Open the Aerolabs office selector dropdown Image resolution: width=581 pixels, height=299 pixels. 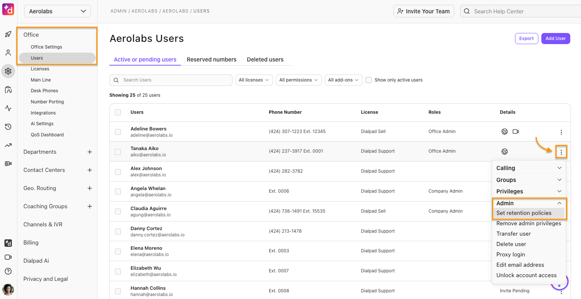(57, 11)
